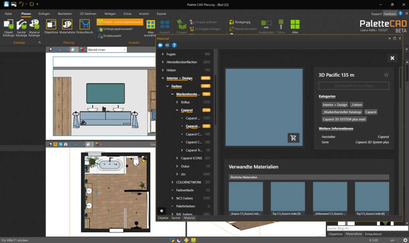Collapse the Caparol catalog node
409x243 pixels.
coord(177,110)
